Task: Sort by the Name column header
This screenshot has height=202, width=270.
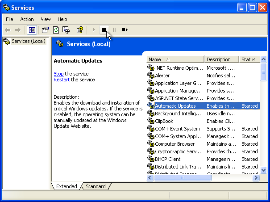Action: [175, 59]
